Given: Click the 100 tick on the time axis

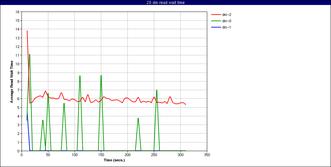Looking at the screenshot, I should click(74, 155).
